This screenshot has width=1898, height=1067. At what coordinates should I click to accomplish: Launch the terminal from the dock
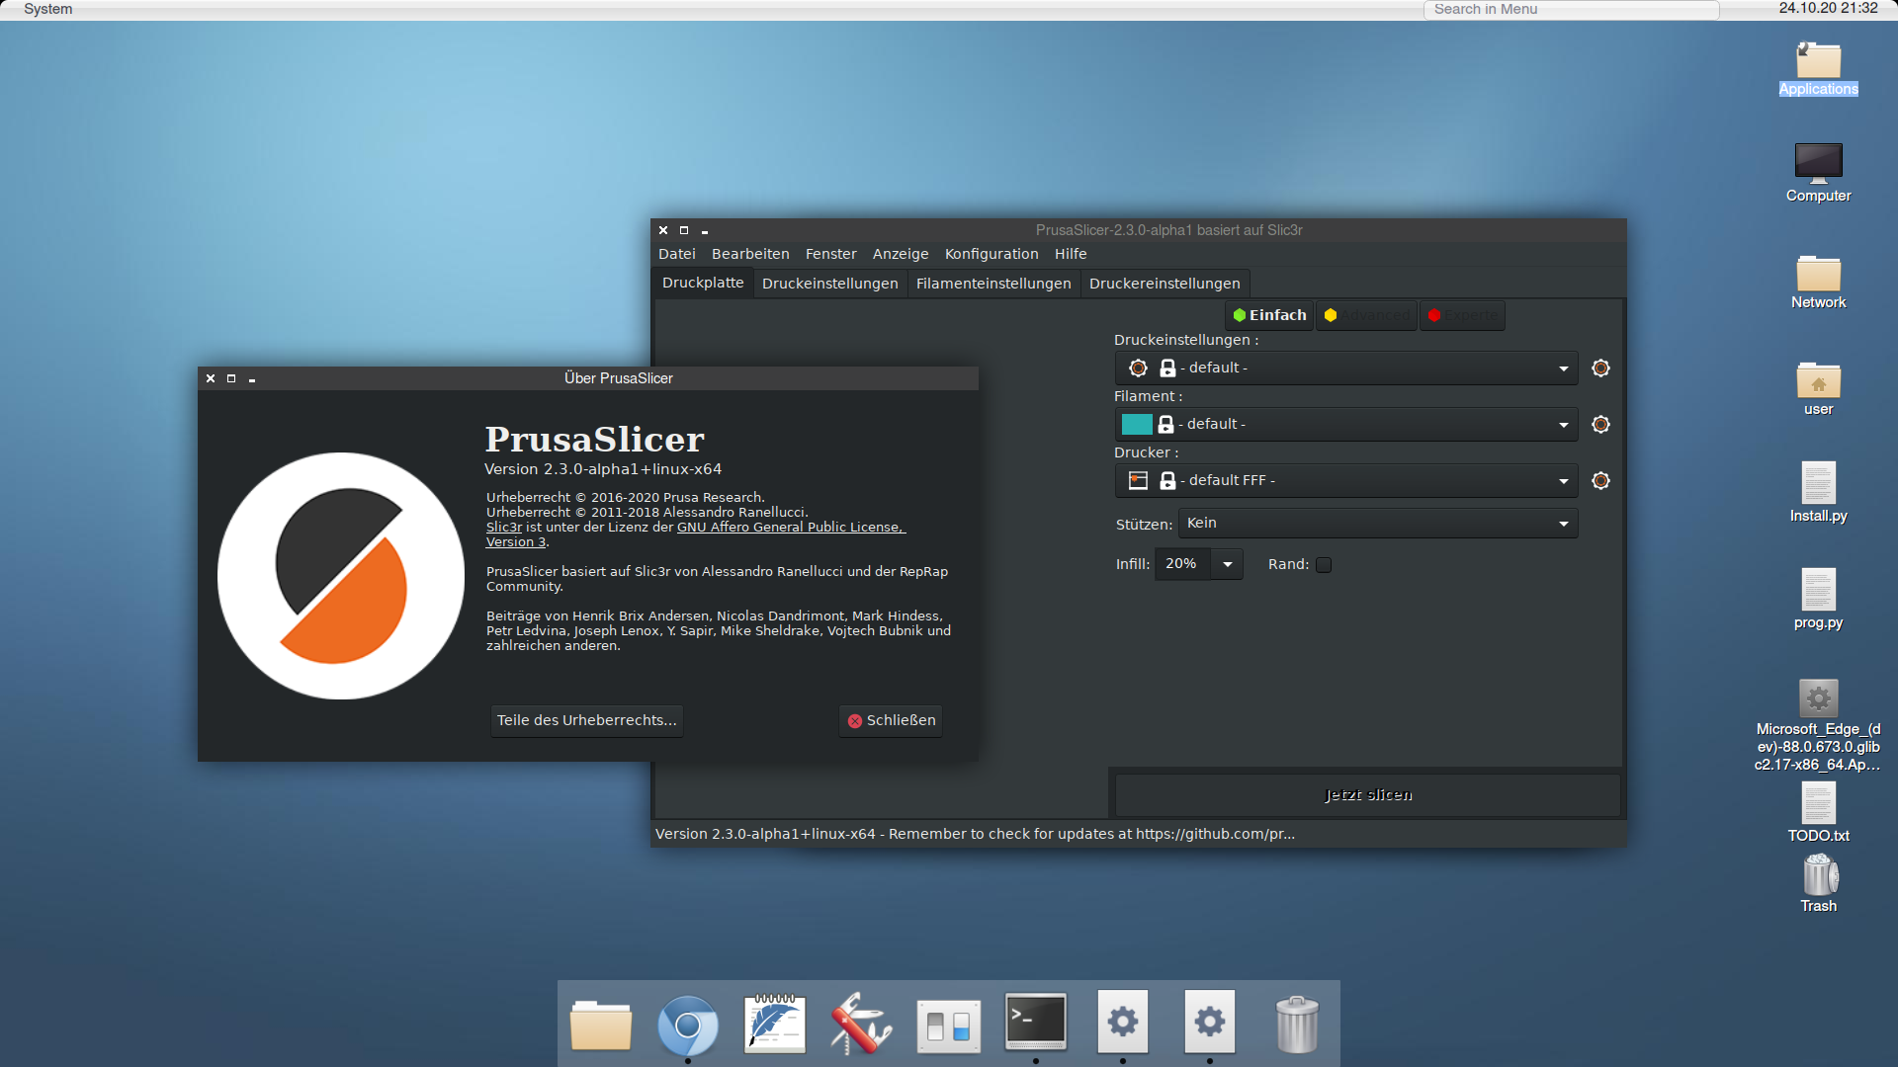click(1036, 1022)
